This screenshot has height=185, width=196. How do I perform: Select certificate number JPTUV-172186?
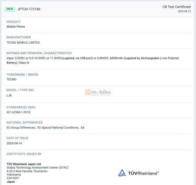(x=29, y=9)
